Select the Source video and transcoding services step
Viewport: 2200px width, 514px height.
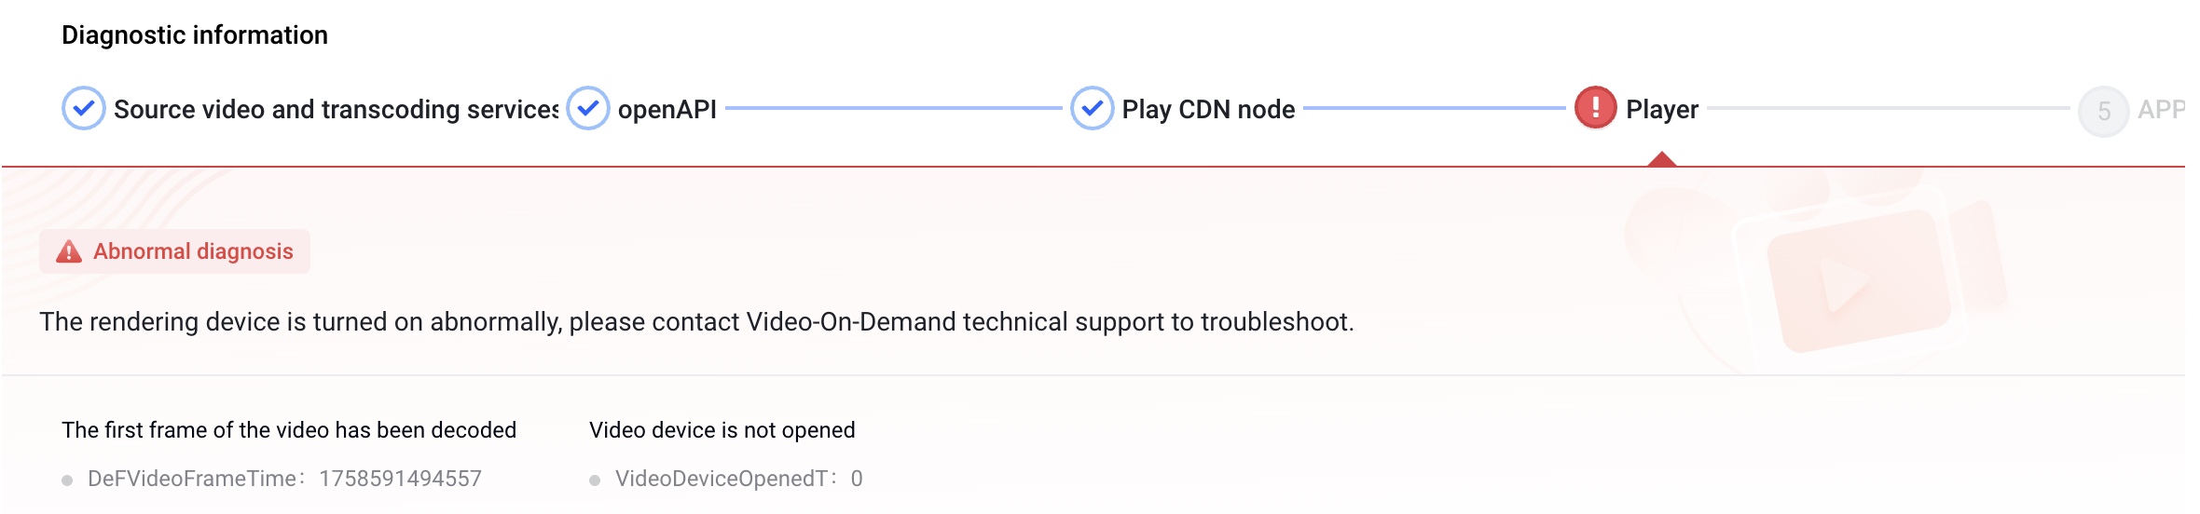click(x=336, y=110)
